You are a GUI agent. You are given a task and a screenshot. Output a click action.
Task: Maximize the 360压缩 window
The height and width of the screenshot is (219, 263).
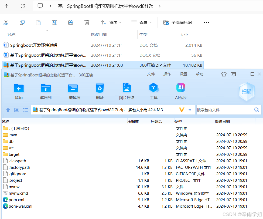coord(252,74)
